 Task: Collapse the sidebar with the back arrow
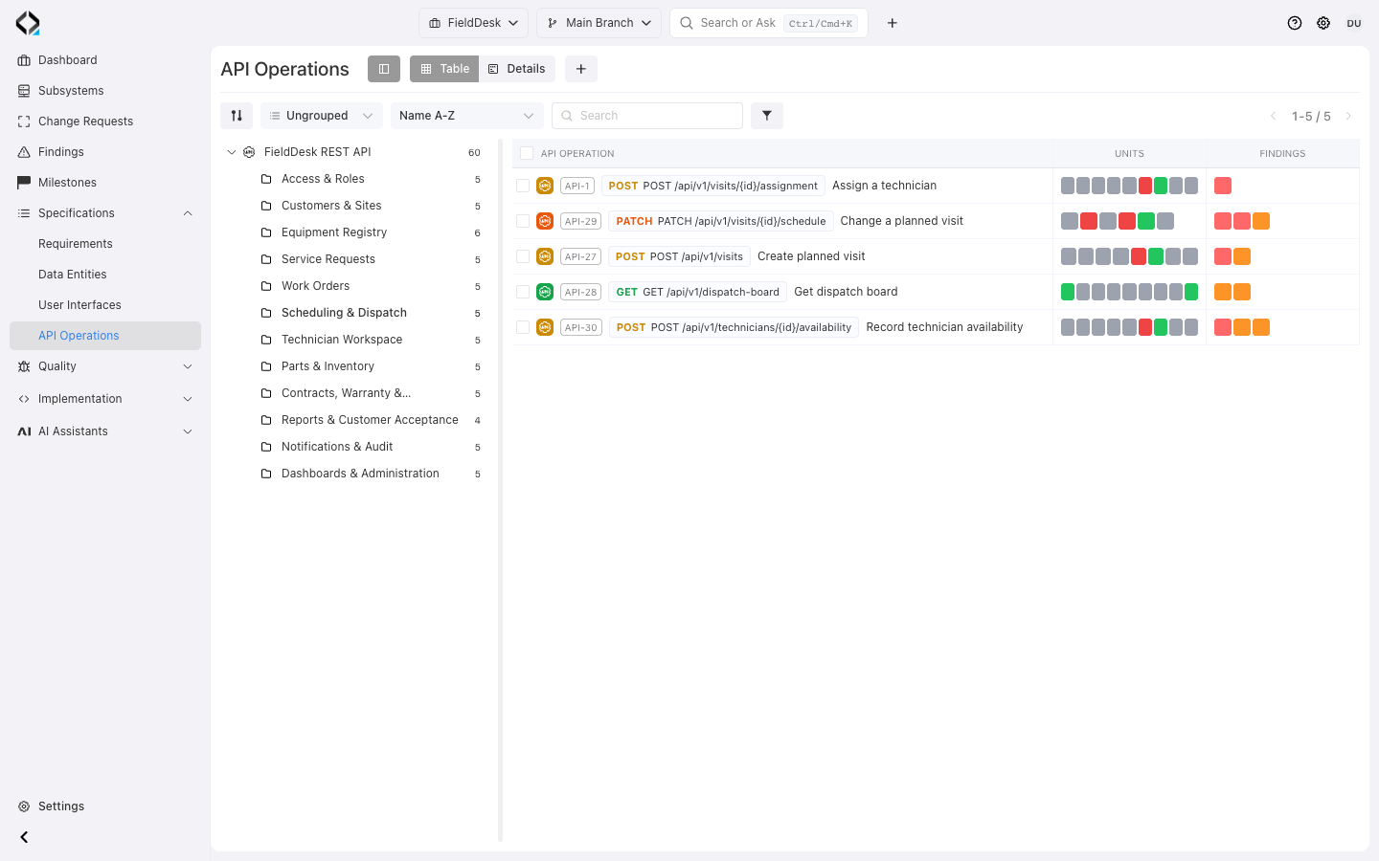pos(24,837)
